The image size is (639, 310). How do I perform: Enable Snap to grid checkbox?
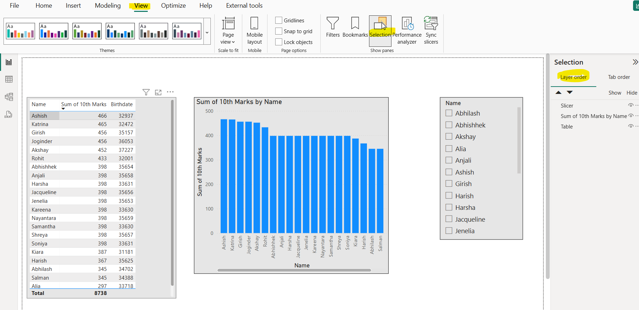tap(279, 31)
